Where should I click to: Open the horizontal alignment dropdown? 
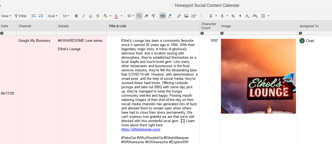(131, 16)
